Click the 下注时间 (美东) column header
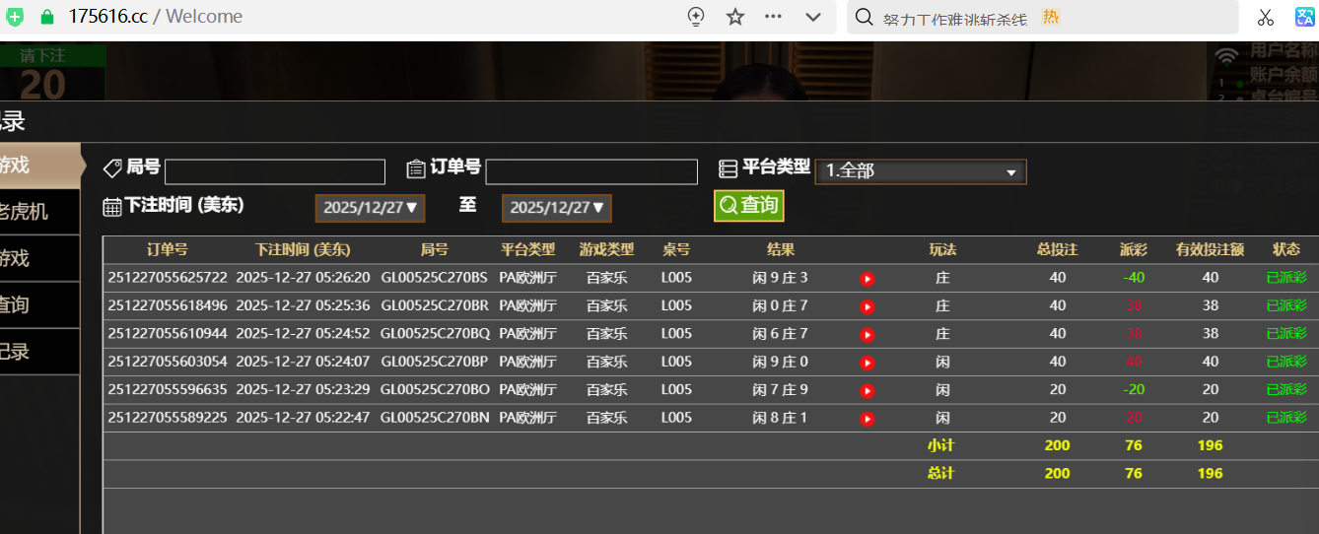This screenshot has width=1319, height=534. [x=303, y=249]
